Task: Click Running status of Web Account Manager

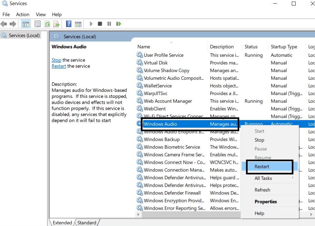Action: click(253, 101)
